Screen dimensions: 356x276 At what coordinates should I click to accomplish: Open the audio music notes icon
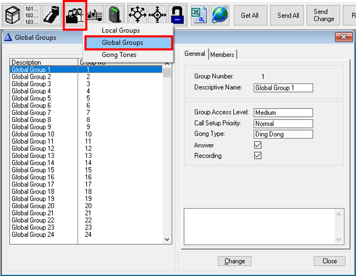click(95, 15)
